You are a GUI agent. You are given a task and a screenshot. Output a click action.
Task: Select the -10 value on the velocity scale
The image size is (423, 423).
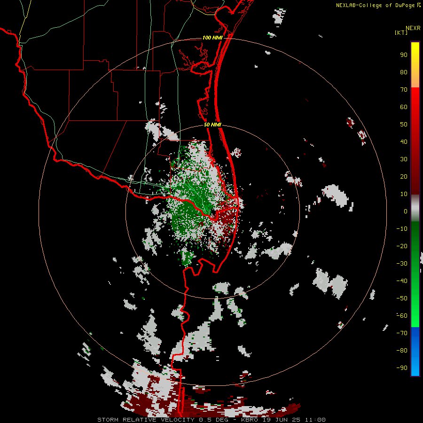pyautogui.click(x=402, y=229)
